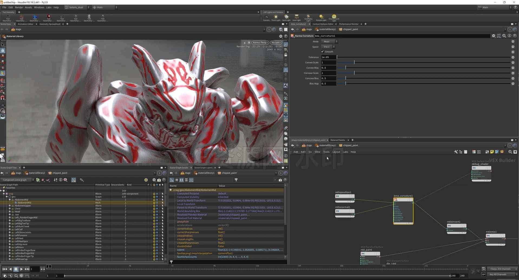Image resolution: width=519 pixels, height=280 pixels.
Task: Add a Camera from the shelf
Action: pos(266,18)
